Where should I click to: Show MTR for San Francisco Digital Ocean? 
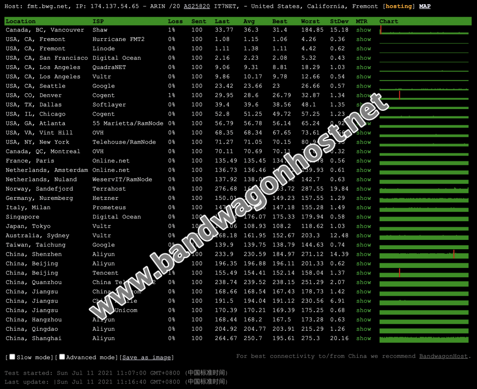coord(363,58)
